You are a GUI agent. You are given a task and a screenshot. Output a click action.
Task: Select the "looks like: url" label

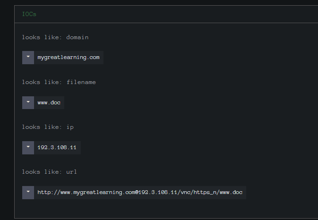pos(49,172)
